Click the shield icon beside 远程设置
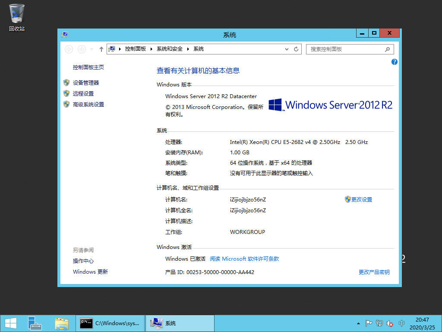The height and width of the screenshot is (332, 442). 66,93
